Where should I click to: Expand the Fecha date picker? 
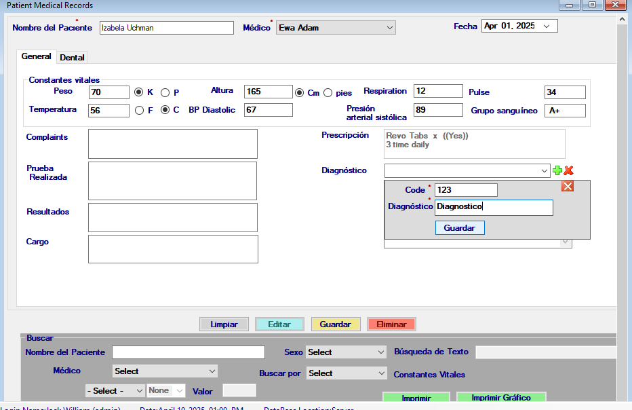point(547,26)
